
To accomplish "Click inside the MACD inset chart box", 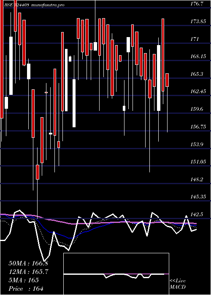I will pos(116,274).
